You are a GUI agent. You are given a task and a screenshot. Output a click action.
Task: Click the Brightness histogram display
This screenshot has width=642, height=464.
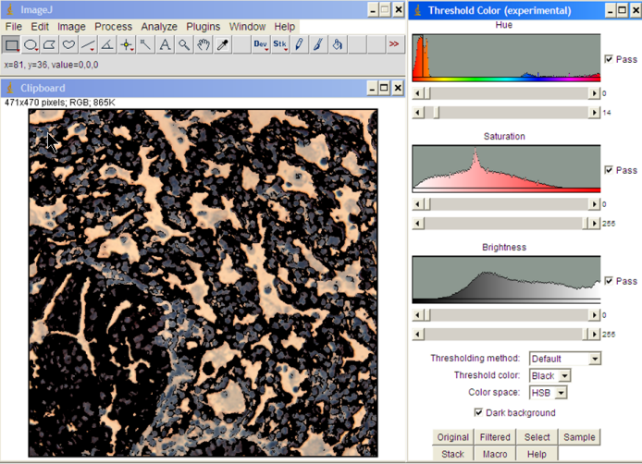click(505, 279)
